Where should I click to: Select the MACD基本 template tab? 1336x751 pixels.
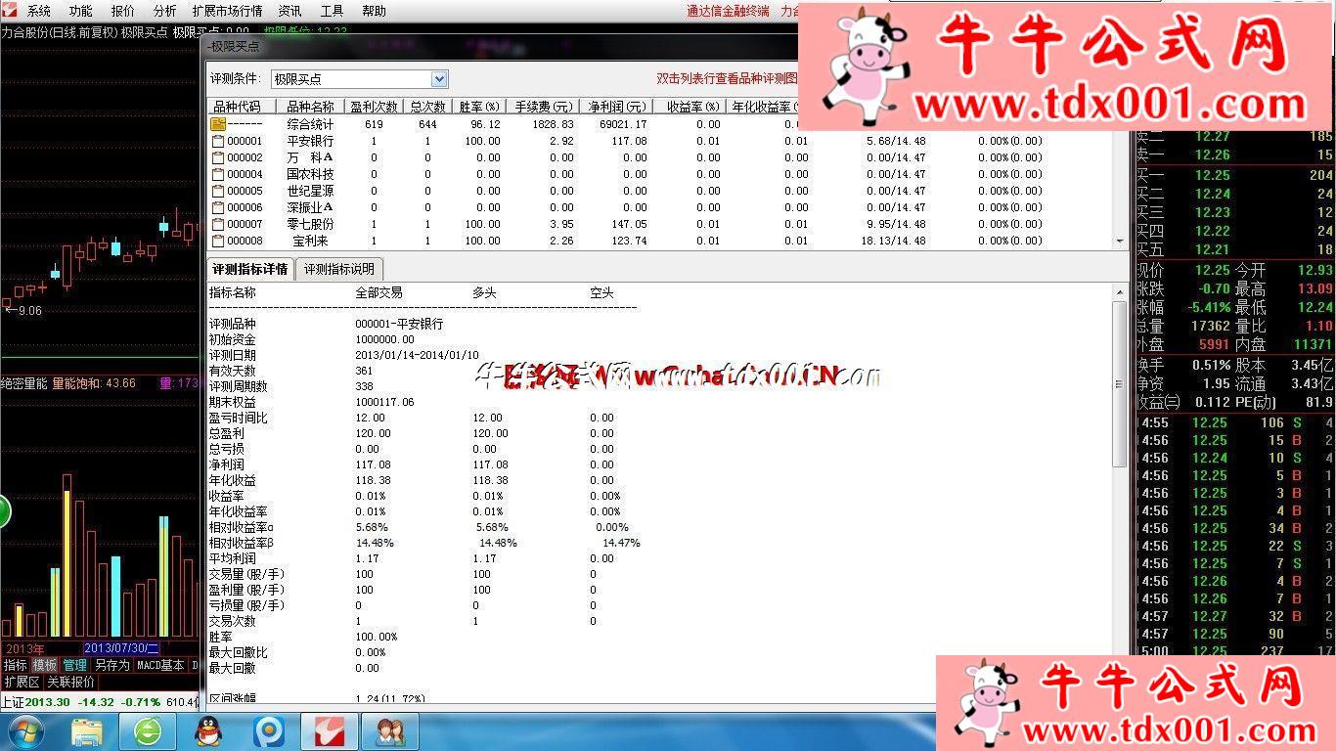pyautogui.click(x=160, y=665)
